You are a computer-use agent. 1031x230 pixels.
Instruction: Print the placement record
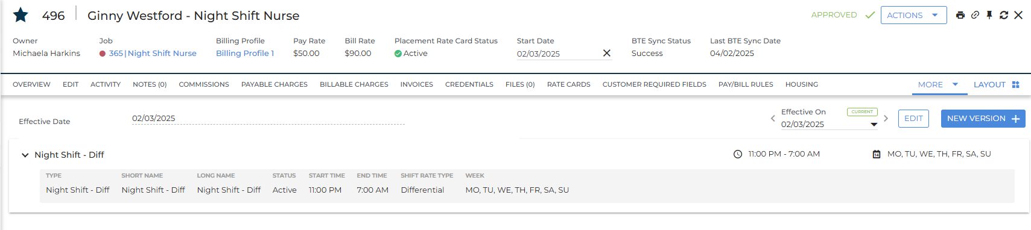click(x=960, y=15)
